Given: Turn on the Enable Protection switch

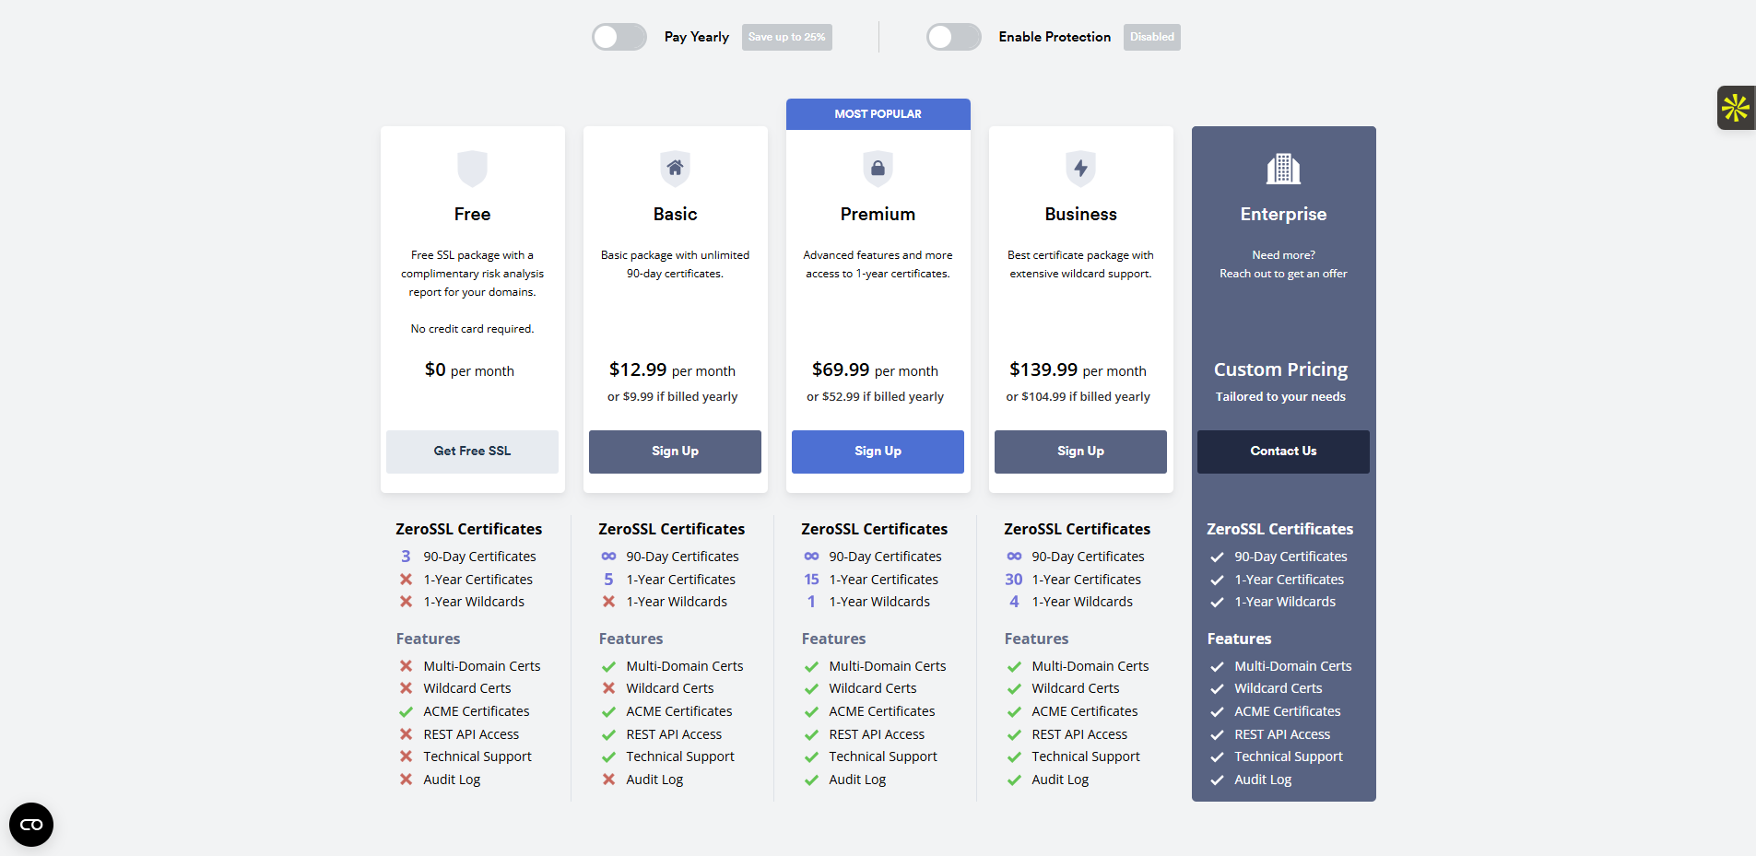Looking at the screenshot, I should [x=954, y=37].
